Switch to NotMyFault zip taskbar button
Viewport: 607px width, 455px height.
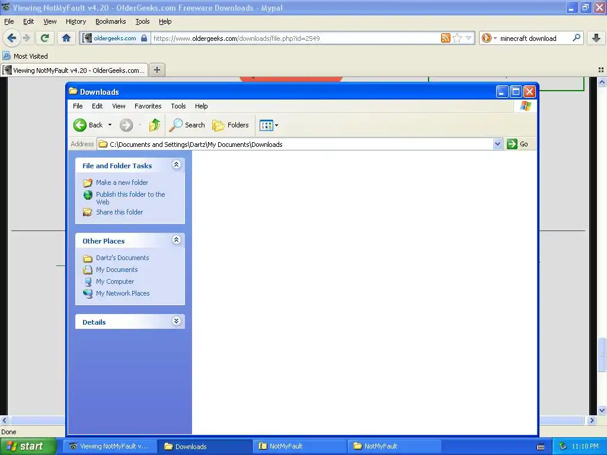pyautogui.click(x=299, y=446)
